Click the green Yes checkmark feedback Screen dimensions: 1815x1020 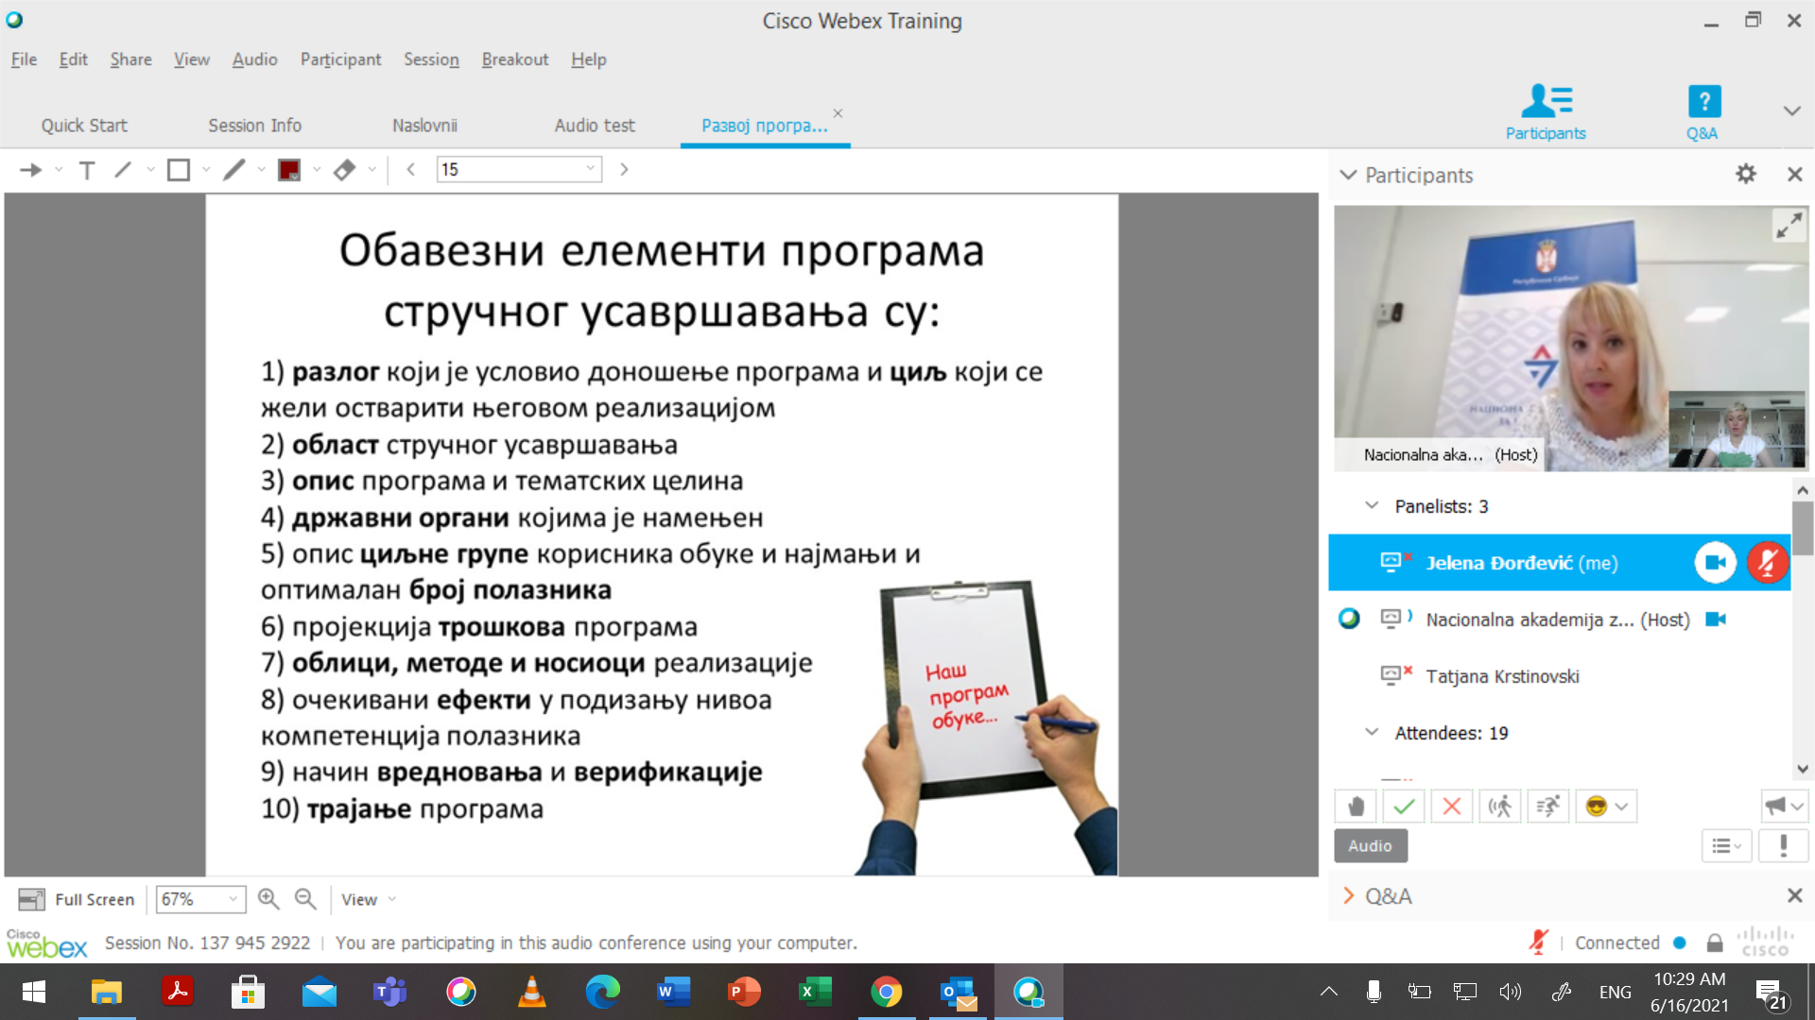click(1404, 807)
